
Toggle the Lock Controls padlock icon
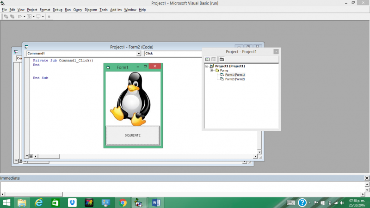tap(49, 17)
